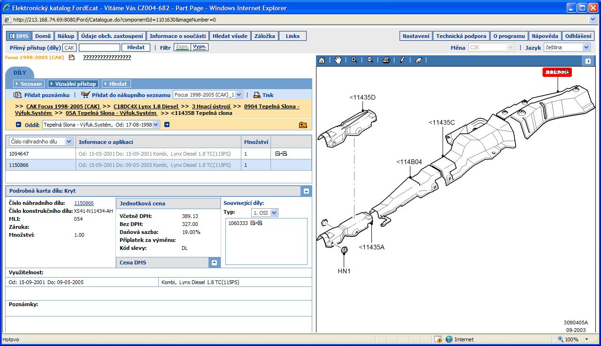Zoom in on the parts diagram

point(354,60)
